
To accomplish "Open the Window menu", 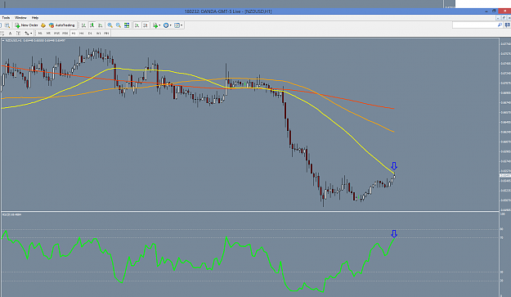I will point(20,18).
